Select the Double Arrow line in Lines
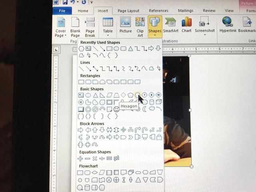Screen dimensions: 256x192 (x=95, y=68)
